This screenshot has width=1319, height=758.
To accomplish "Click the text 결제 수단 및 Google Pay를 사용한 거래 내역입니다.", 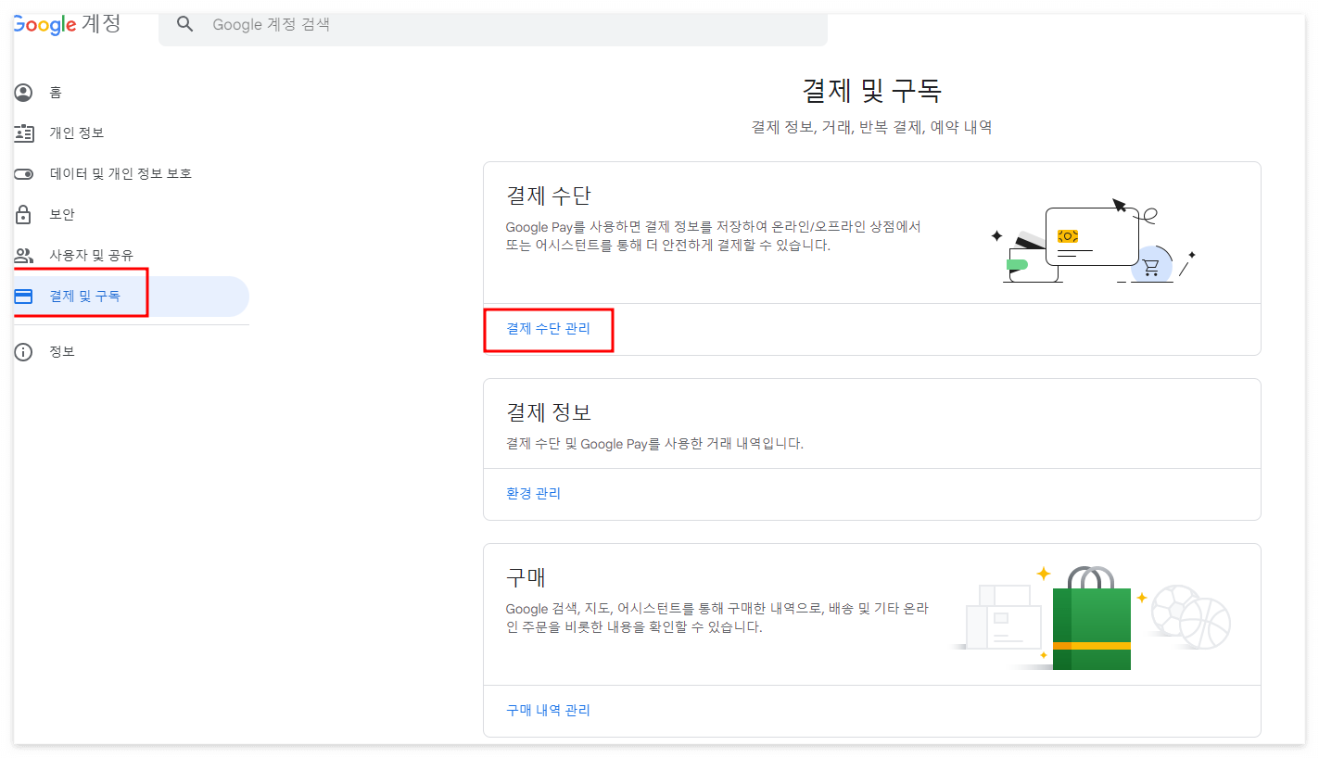I will 654,444.
